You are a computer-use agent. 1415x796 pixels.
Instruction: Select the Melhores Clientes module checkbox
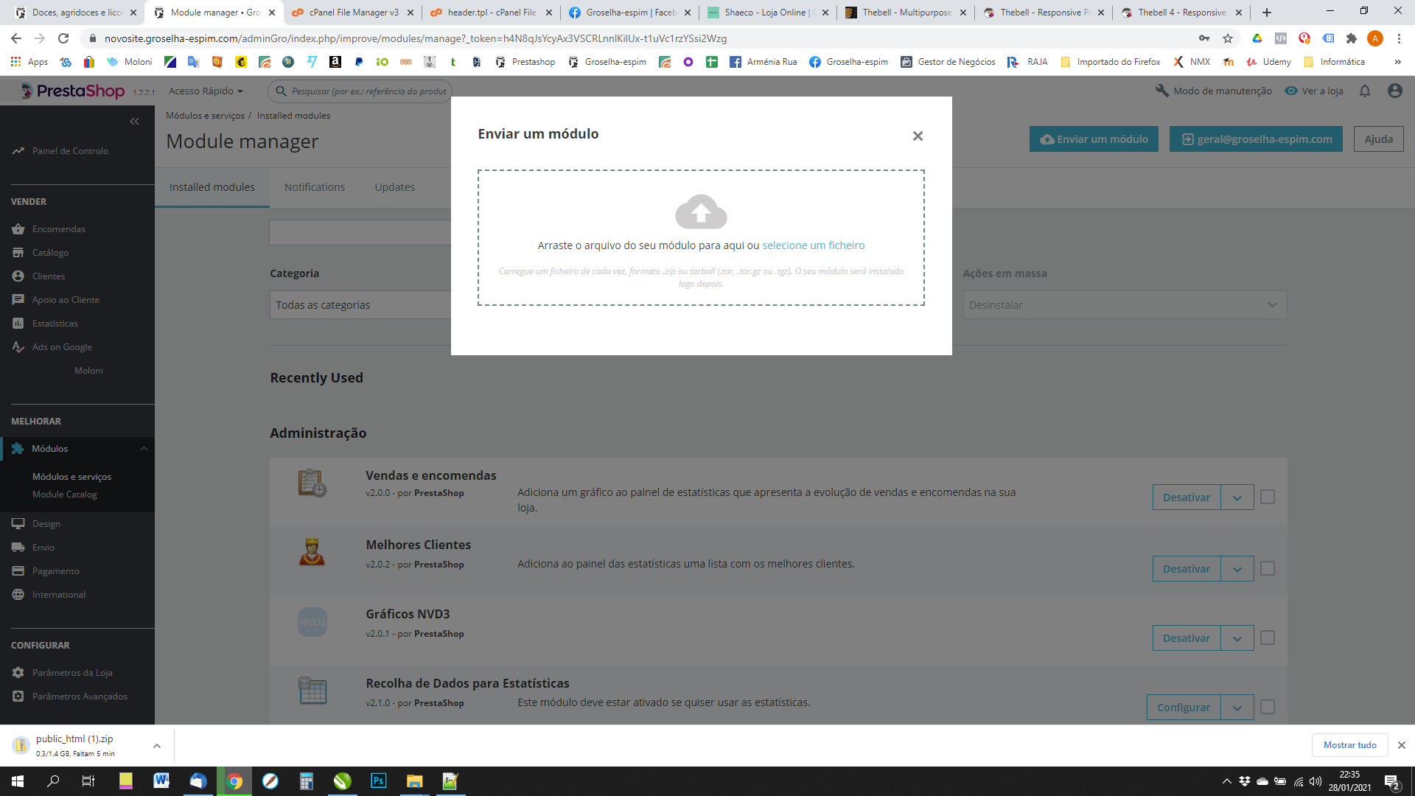pyautogui.click(x=1268, y=569)
